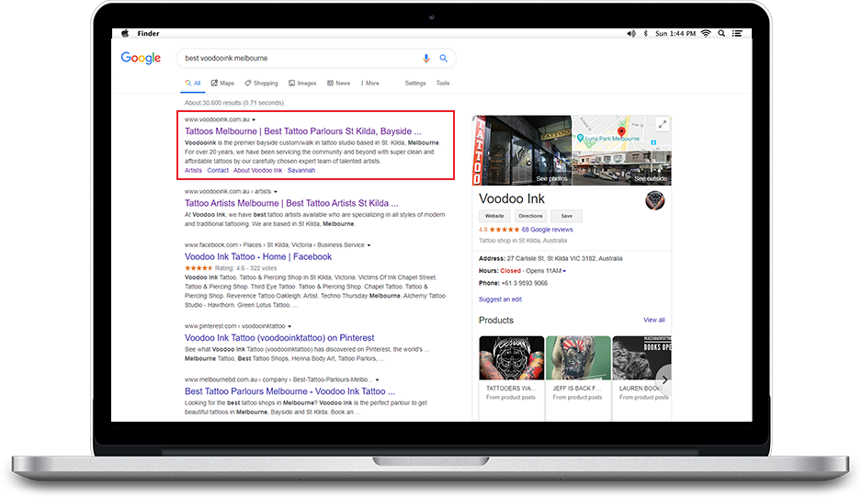Click the Google logo
The height and width of the screenshot is (497, 862).
(x=141, y=58)
